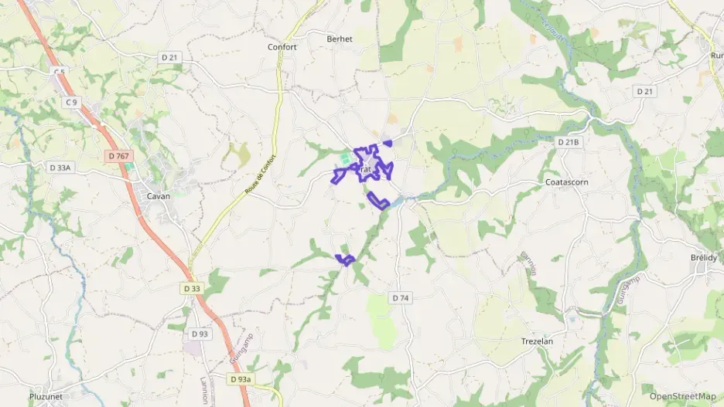Click the D 33 road shield
The width and height of the screenshot is (724, 407).
tap(192, 289)
